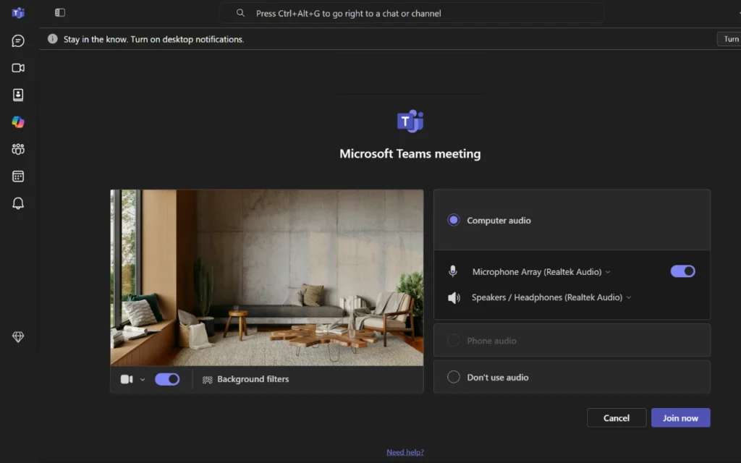
Task: Launch Copilot from the sidebar
Action: point(18,122)
